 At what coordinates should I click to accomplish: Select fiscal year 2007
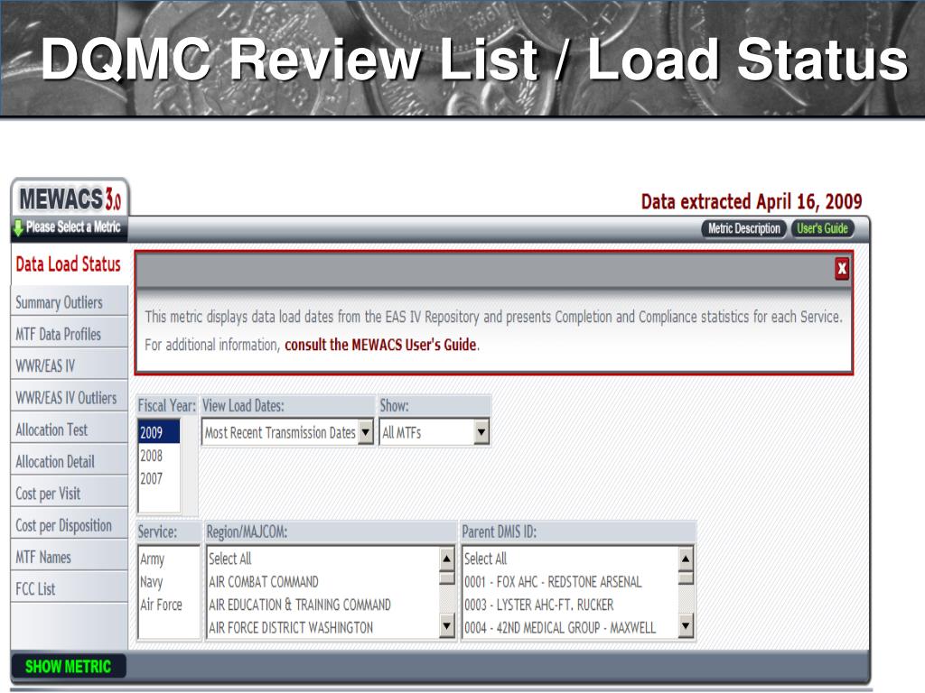tap(159, 478)
